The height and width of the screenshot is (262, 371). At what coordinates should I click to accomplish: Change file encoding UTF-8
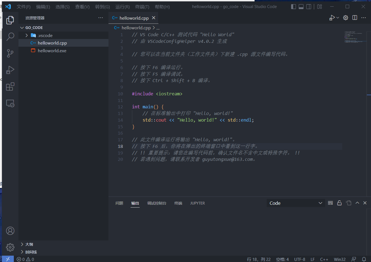pyautogui.click(x=300, y=259)
